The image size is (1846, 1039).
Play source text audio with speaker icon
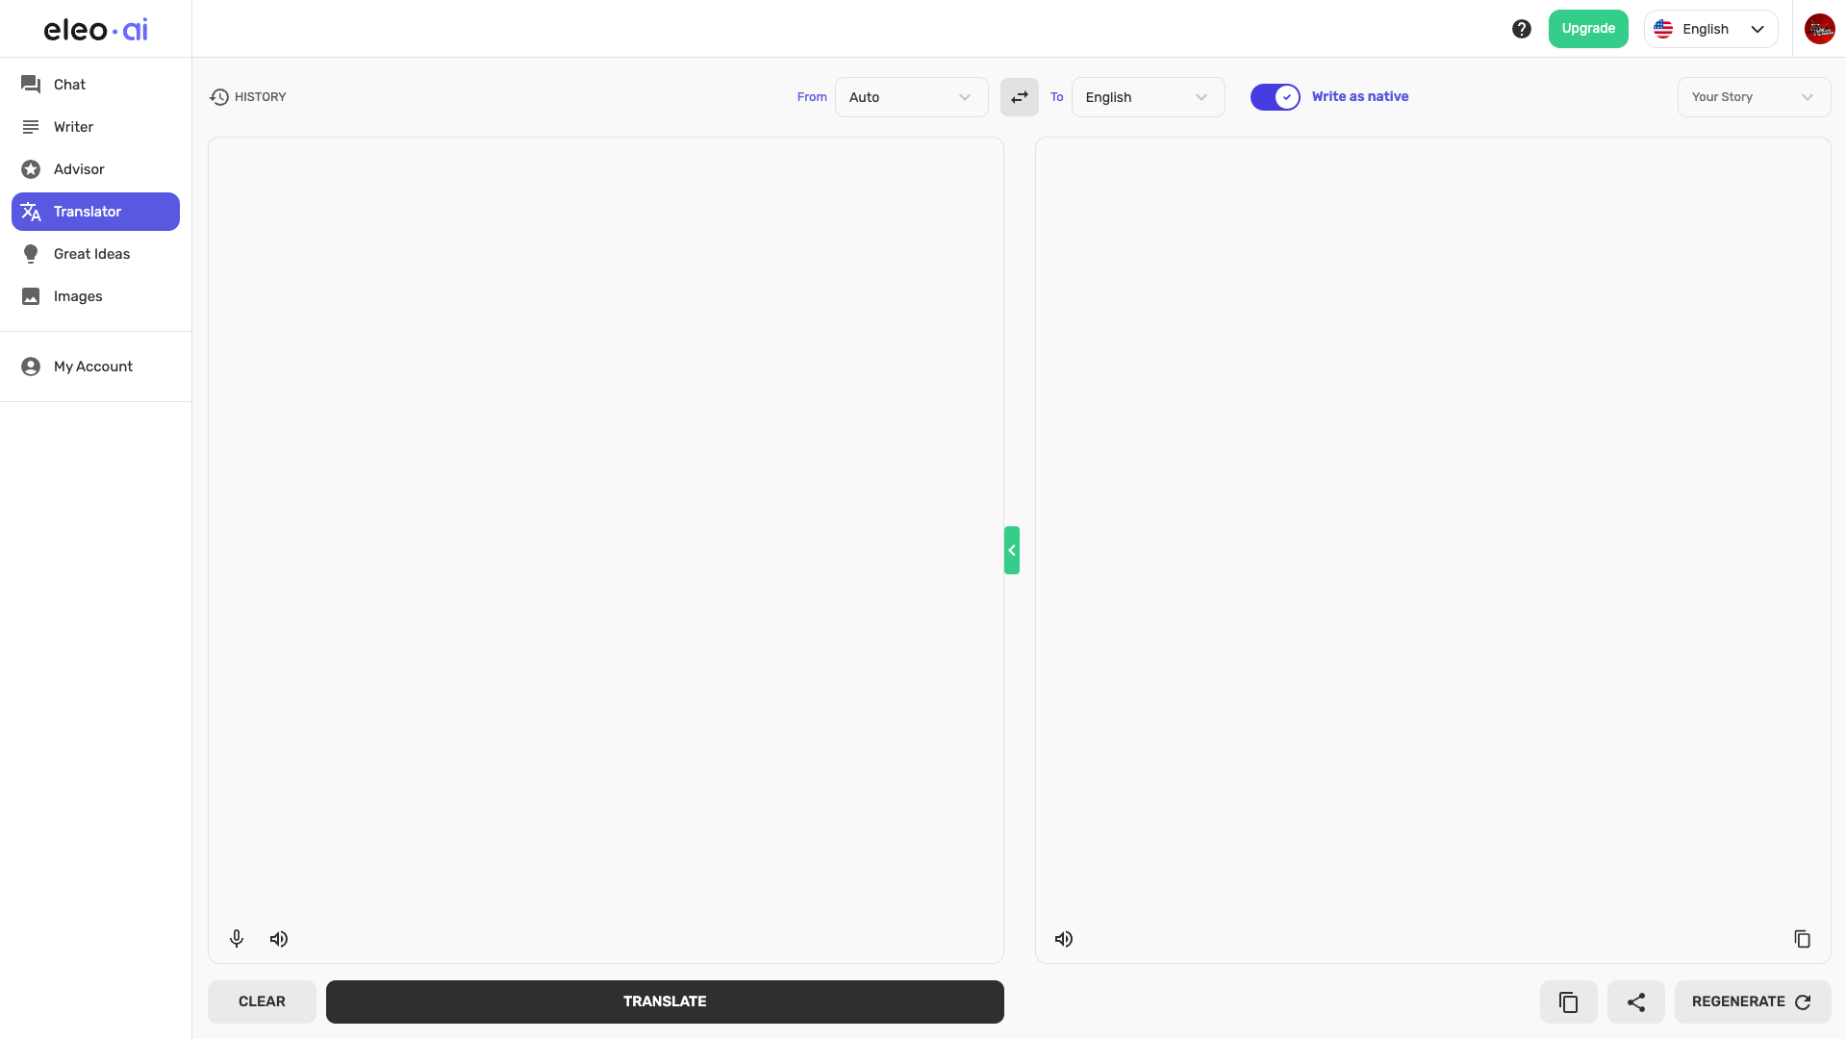[279, 939]
